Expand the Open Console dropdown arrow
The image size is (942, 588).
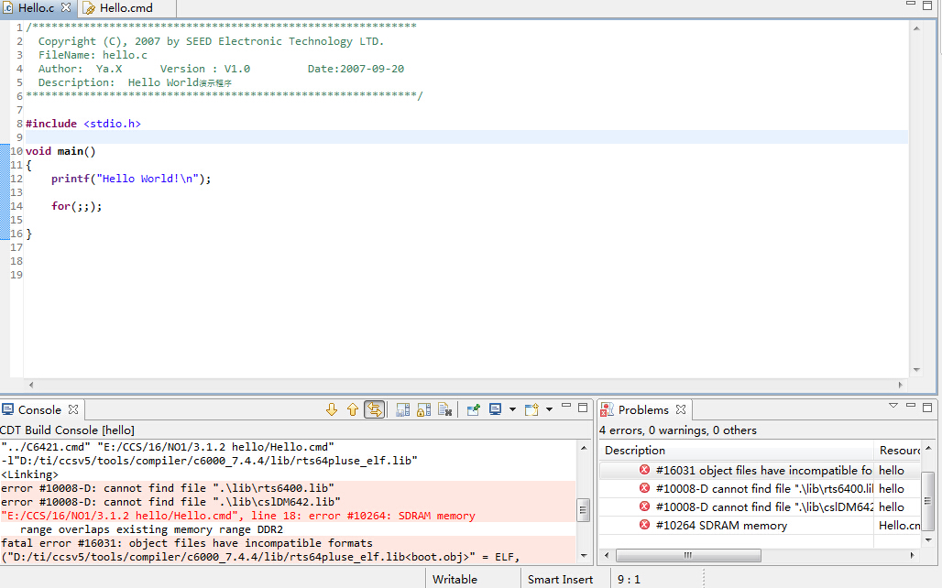point(549,410)
